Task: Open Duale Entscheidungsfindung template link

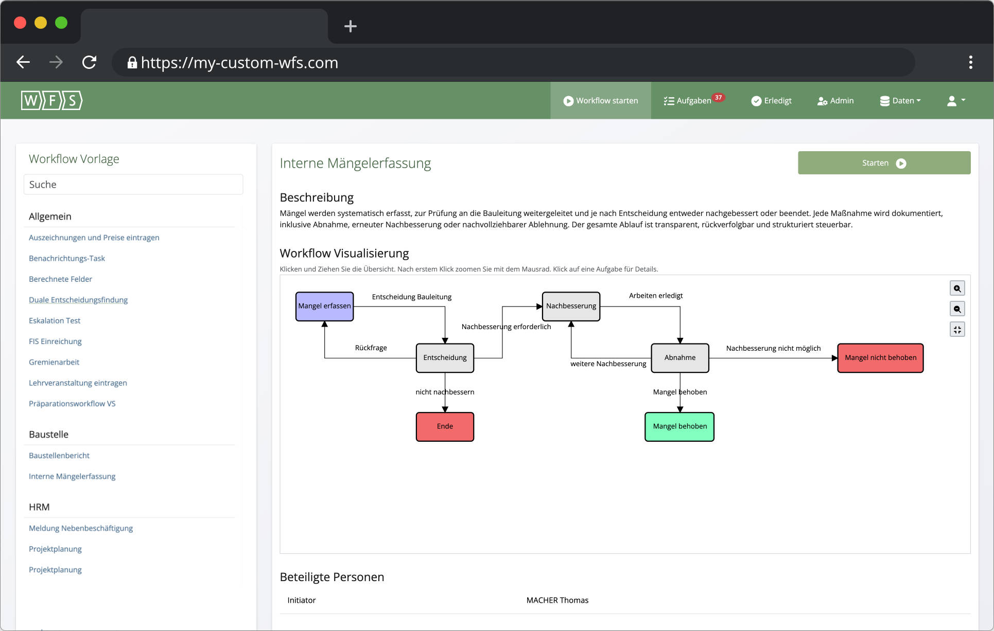Action: click(x=78, y=300)
